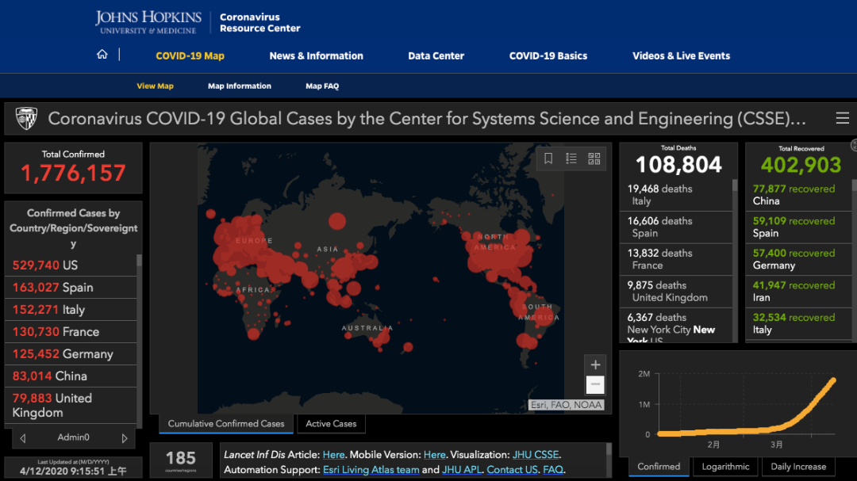This screenshot has width=857, height=481.
Task: Open the Esri Living Atlas team link
Action: 371,470
